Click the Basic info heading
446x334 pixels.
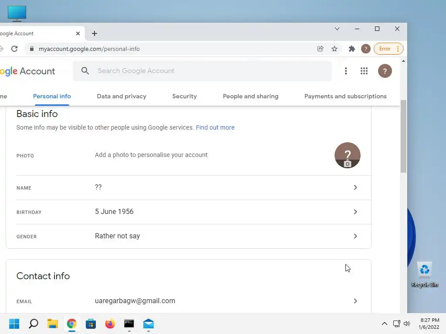click(37, 114)
